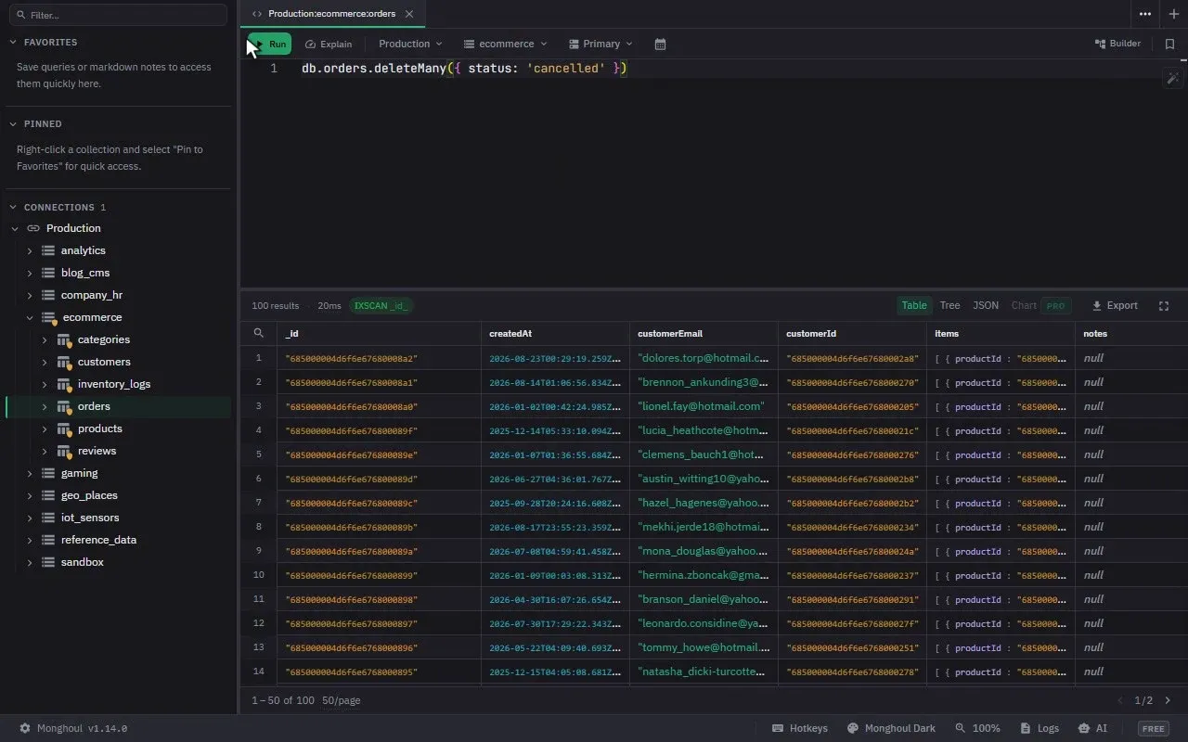The image size is (1188, 742).
Task: Expand the reviews collection
Action: 45,451
